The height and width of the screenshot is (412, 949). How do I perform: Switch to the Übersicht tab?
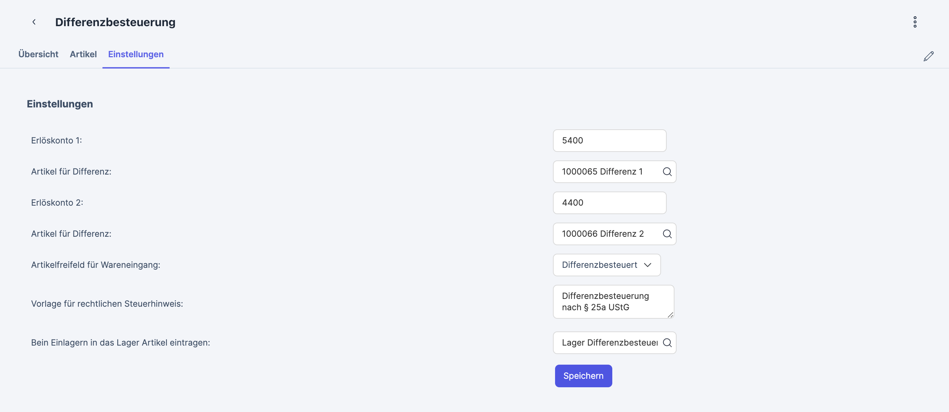[x=38, y=54]
